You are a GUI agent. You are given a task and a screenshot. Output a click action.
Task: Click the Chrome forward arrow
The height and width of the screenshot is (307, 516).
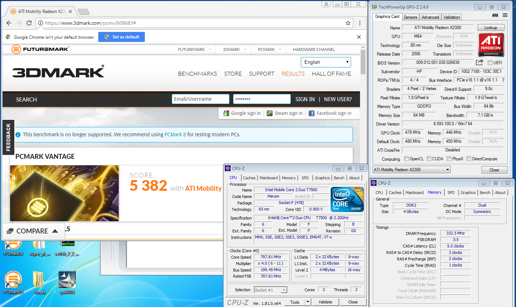coord(19,23)
